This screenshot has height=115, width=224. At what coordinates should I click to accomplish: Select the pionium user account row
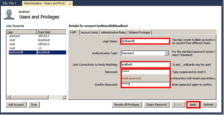pos(36,36)
